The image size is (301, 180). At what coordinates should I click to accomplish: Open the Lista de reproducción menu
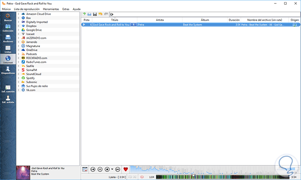27,9
